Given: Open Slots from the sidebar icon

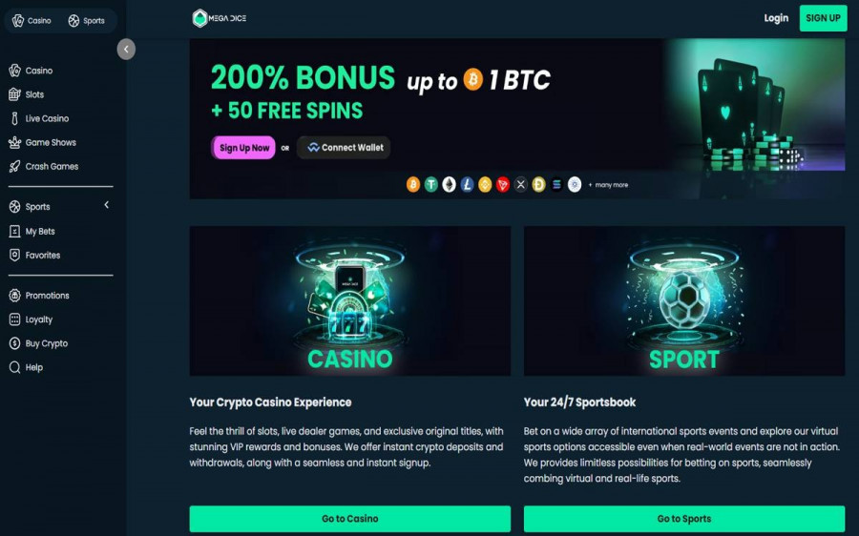Looking at the screenshot, I should click(x=14, y=94).
